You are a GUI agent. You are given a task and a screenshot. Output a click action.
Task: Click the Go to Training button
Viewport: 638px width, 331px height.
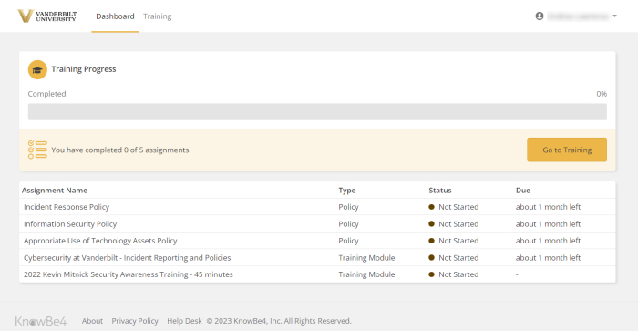coord(567,150)
